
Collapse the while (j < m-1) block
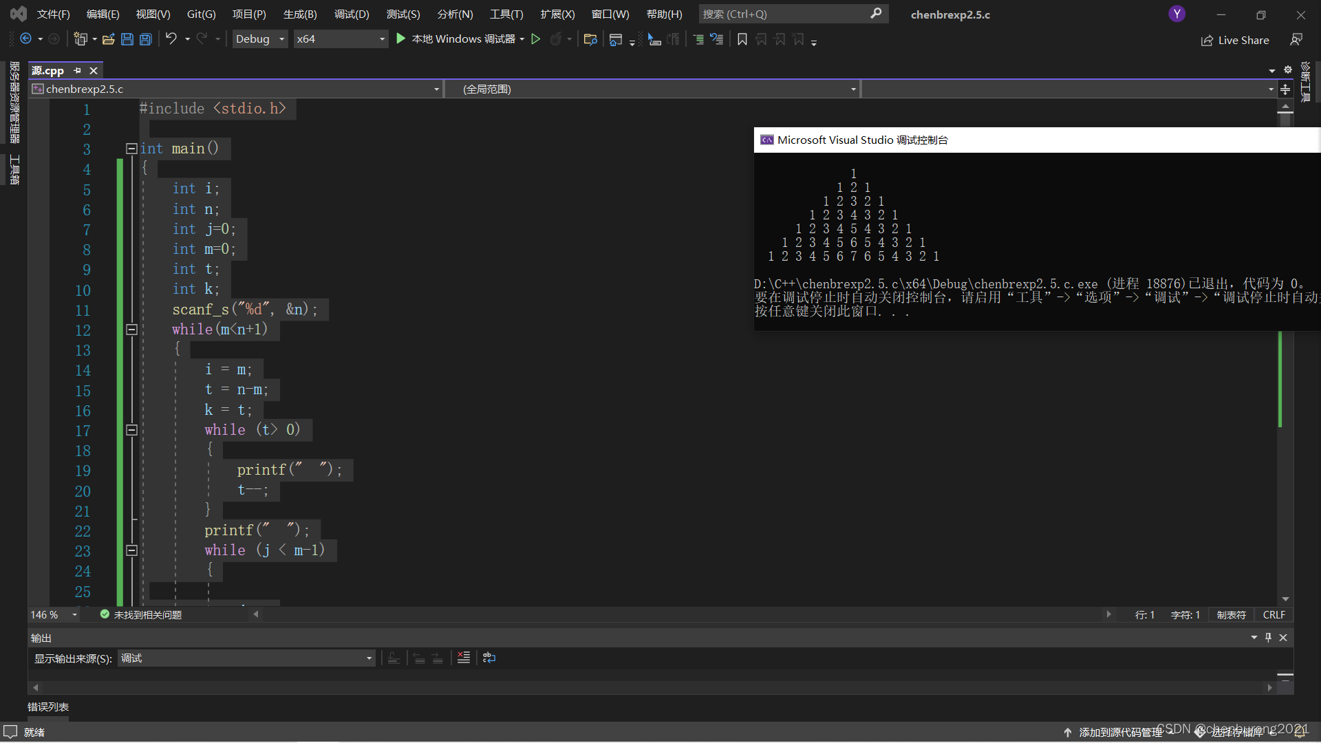pos(131,550)
